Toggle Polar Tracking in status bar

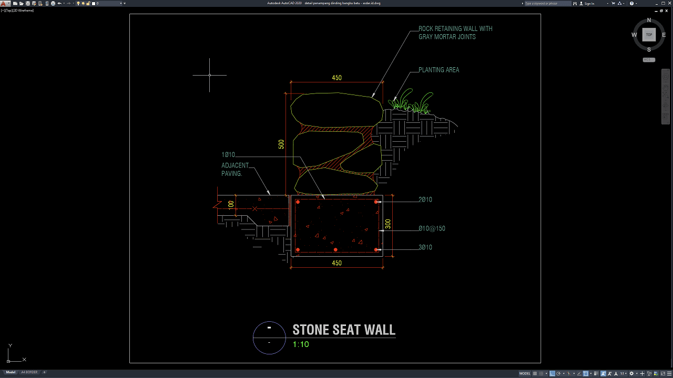pyautogui.click(x=558, y=373)
